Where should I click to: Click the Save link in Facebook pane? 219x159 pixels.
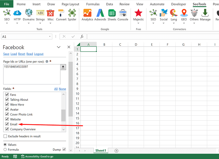pyautogui.click(x=6, y=54)
